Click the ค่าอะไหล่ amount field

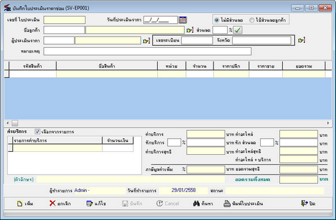point(298,134)
